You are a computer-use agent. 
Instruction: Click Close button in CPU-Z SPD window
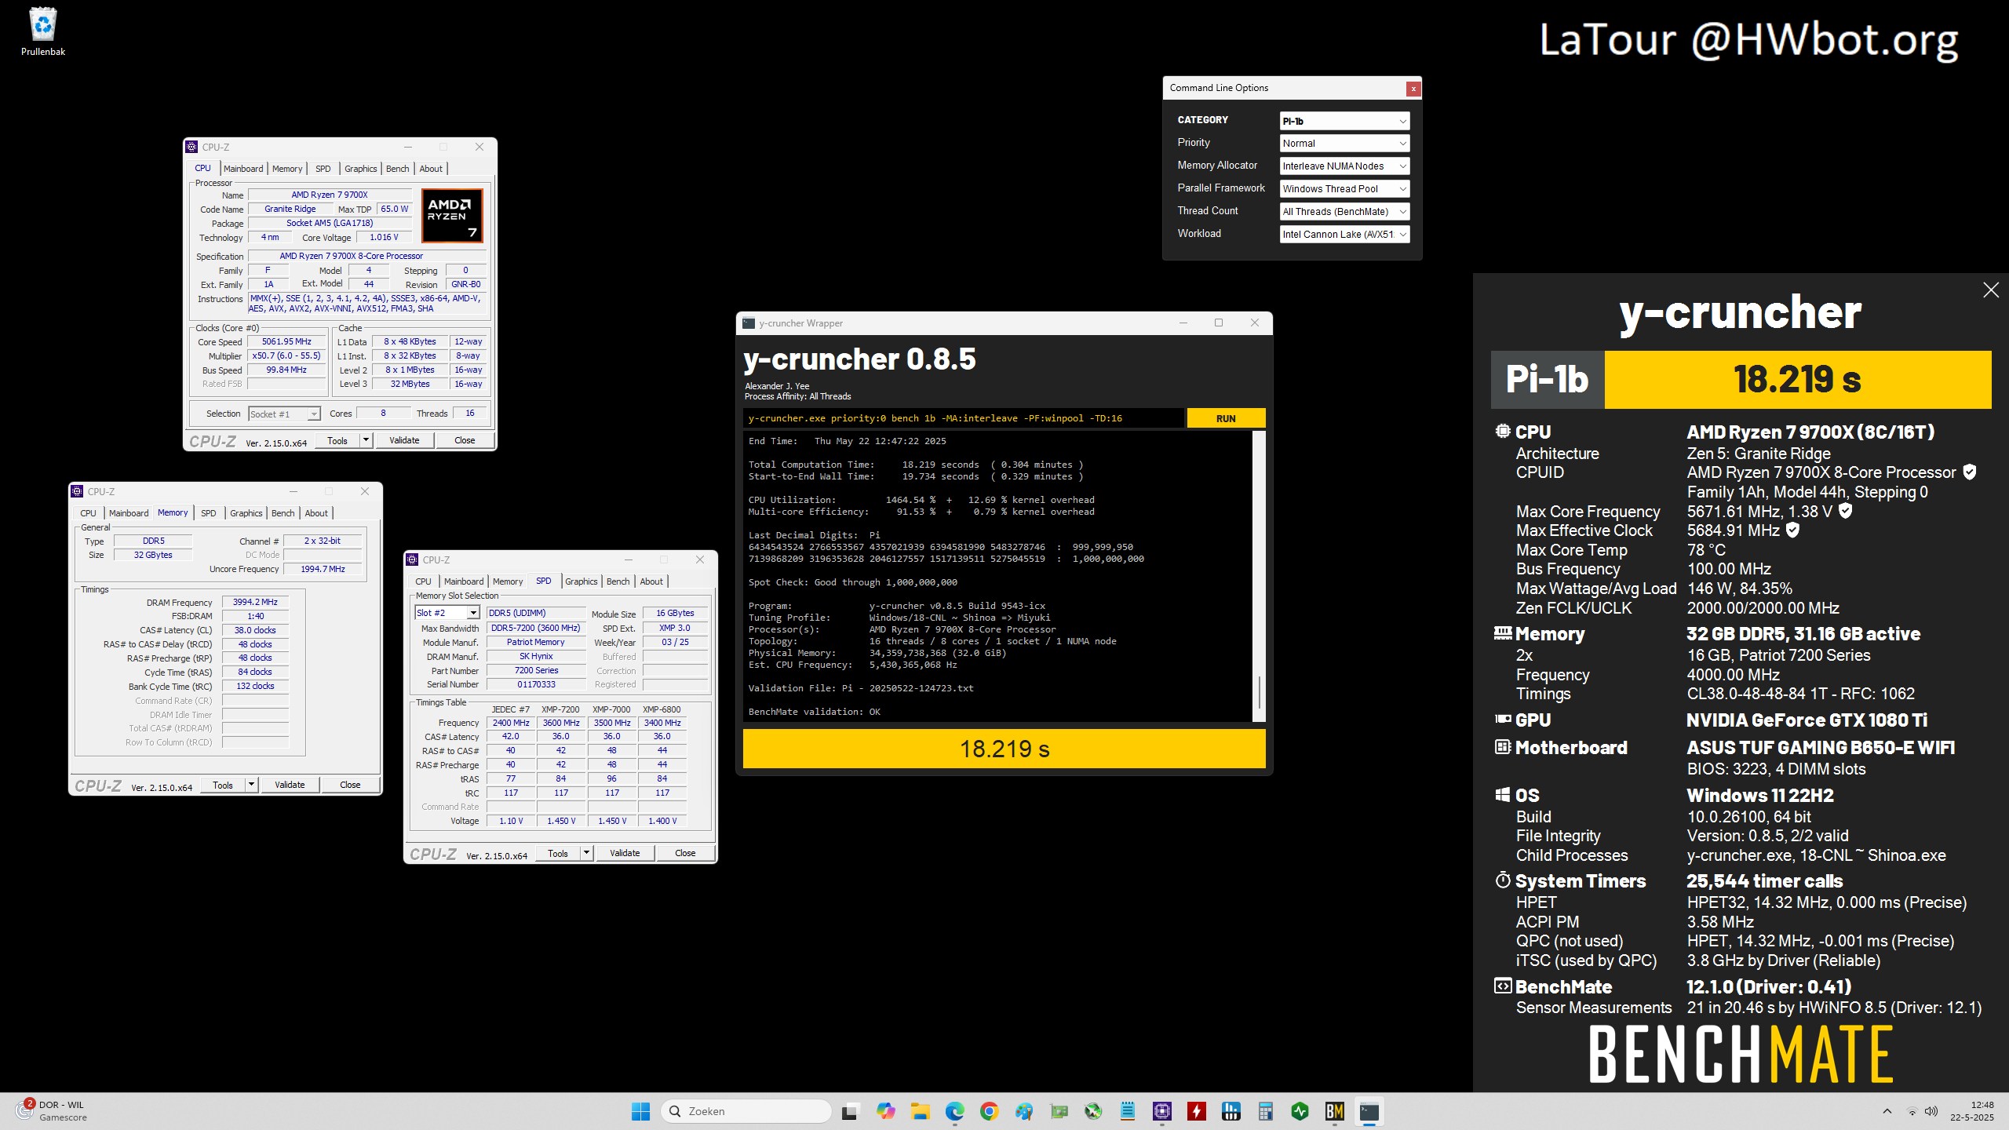(x=685, y=853)
